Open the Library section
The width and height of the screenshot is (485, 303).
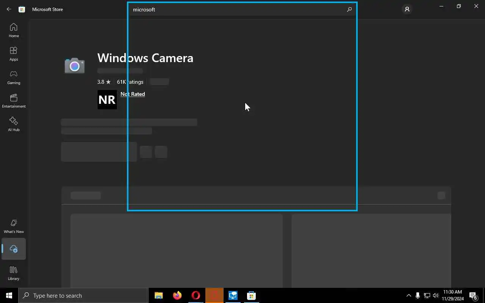point(14,273)
